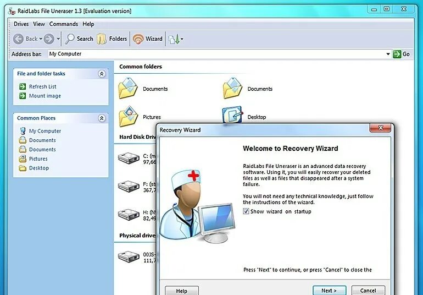Click the Refresh List green arrow icon
The width and height of the screenshot is (423, 295).
point(23,86)
